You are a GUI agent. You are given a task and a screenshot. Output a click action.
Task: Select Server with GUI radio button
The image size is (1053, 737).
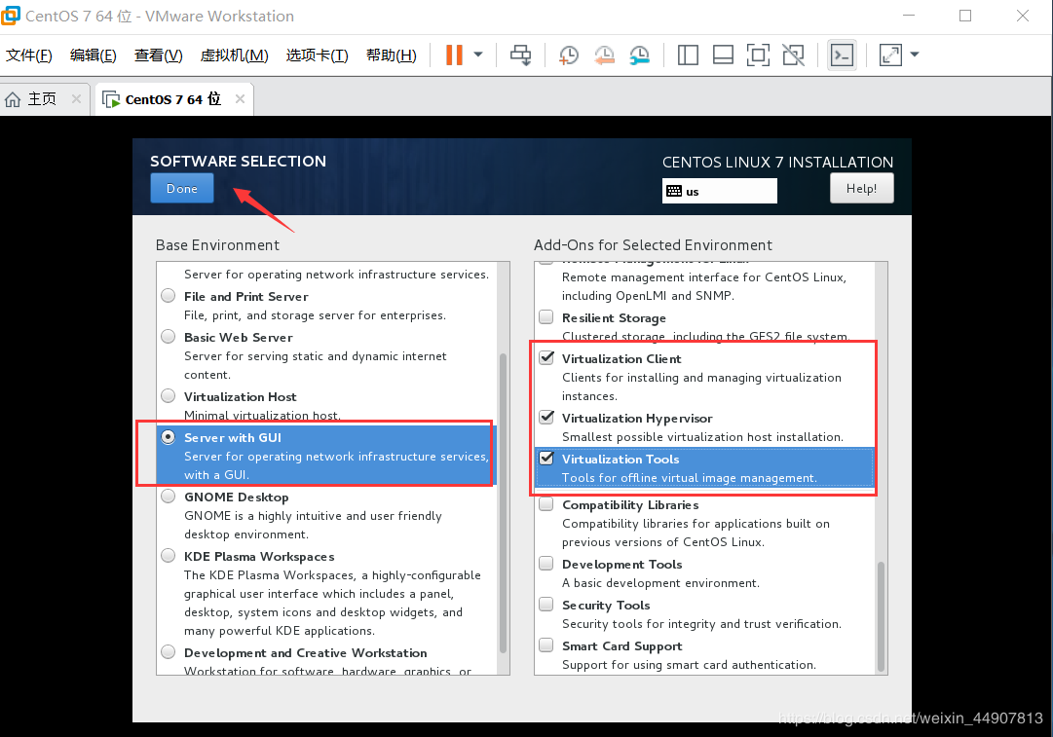tap(168, 437)
